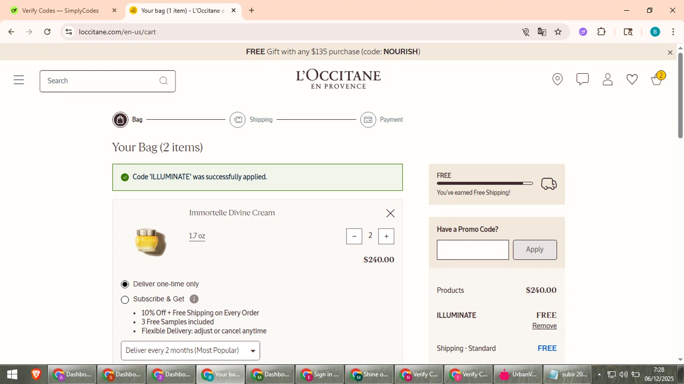Close the Verify Codes tab
Screen dimensions: 684x384
tap(114, 10)
